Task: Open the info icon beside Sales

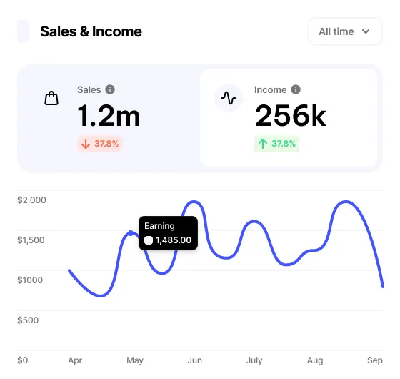Action: (x=110, y=89)
